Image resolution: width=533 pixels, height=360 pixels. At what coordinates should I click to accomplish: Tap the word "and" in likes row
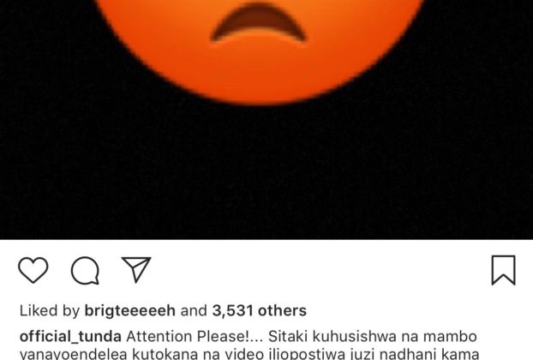point(194,310)
